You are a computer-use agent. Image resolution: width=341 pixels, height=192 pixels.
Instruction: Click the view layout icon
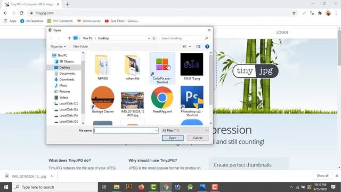(184, 46)
